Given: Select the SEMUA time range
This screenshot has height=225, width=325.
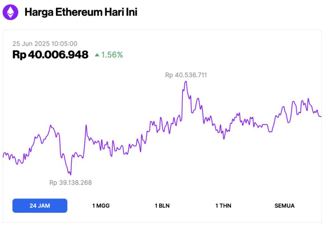Looking at the screenshot, I should click(284, 205).
